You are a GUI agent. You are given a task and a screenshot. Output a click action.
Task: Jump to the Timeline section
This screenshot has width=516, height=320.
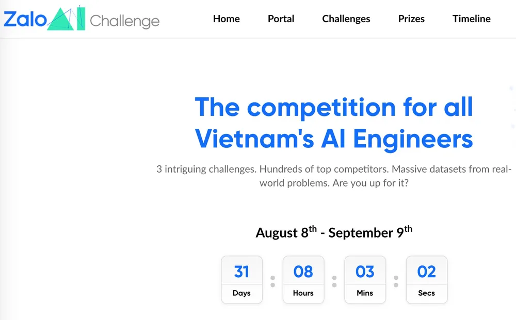472,19
